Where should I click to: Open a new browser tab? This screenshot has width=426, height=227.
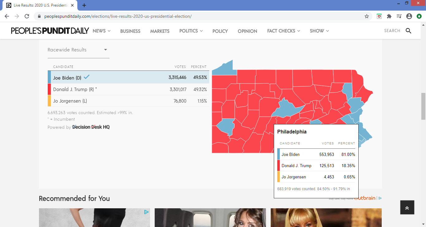[84, 5]
